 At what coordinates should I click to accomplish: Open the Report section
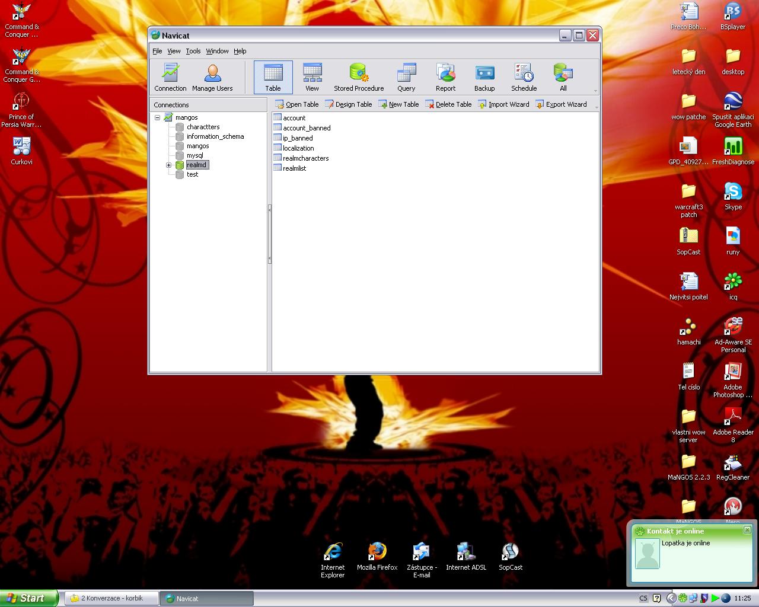point(445,77)
